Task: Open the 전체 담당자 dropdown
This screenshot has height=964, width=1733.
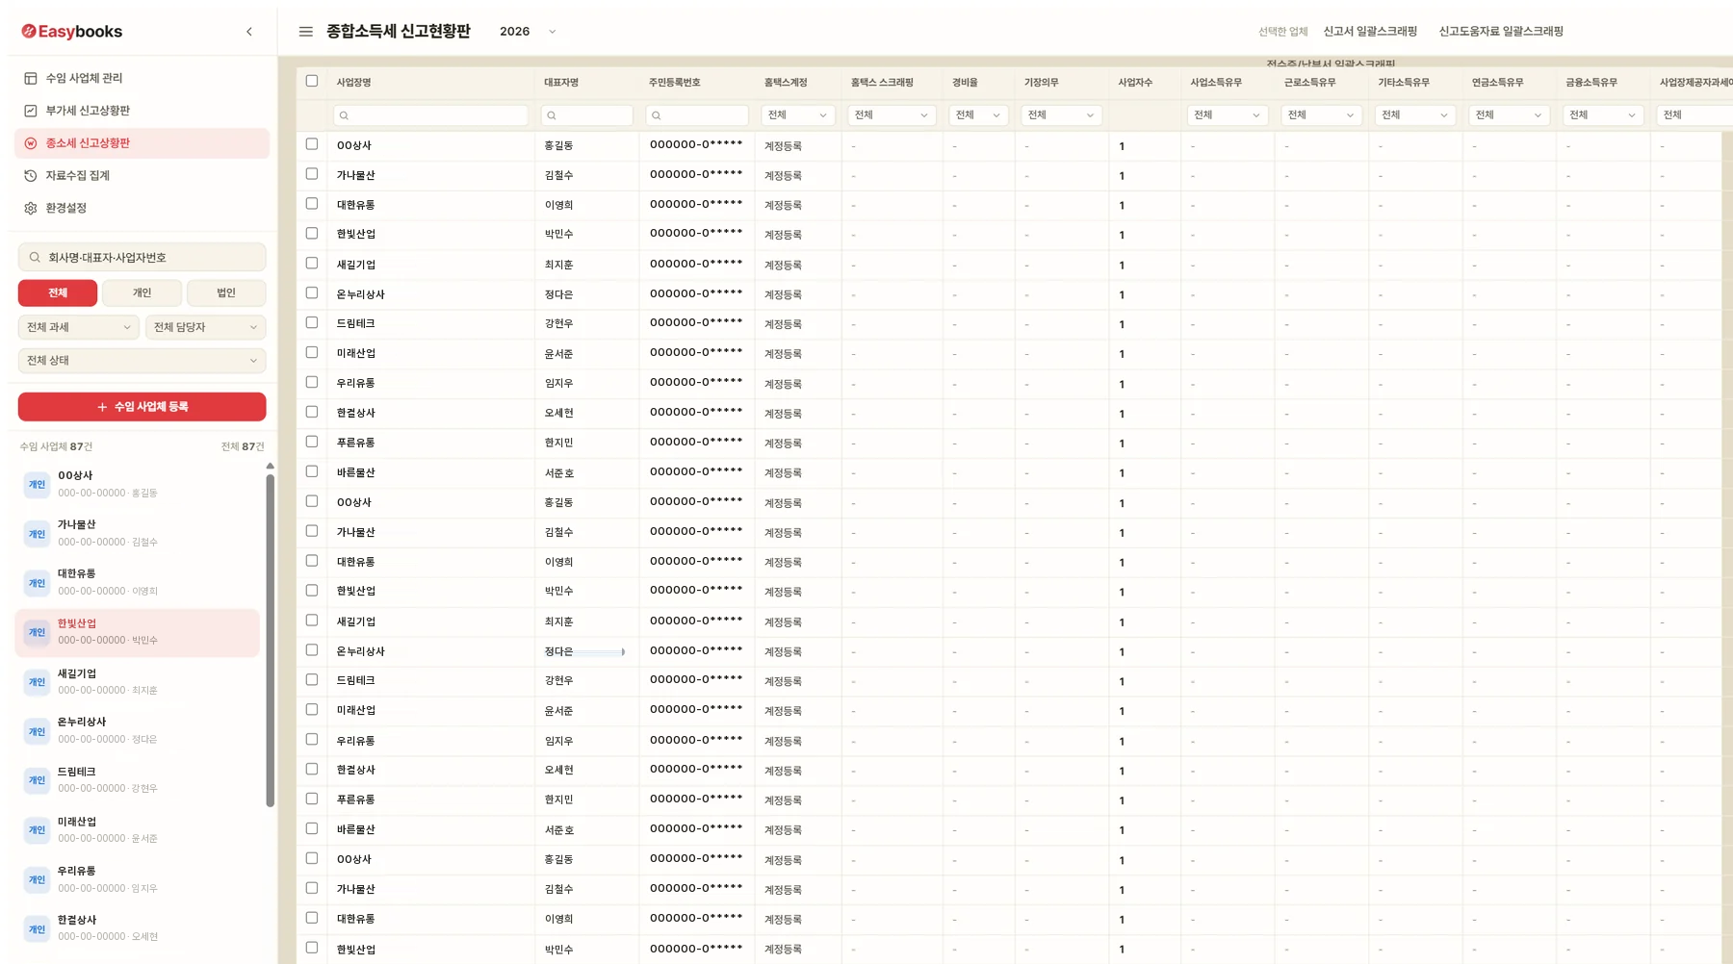Action: 205,327
